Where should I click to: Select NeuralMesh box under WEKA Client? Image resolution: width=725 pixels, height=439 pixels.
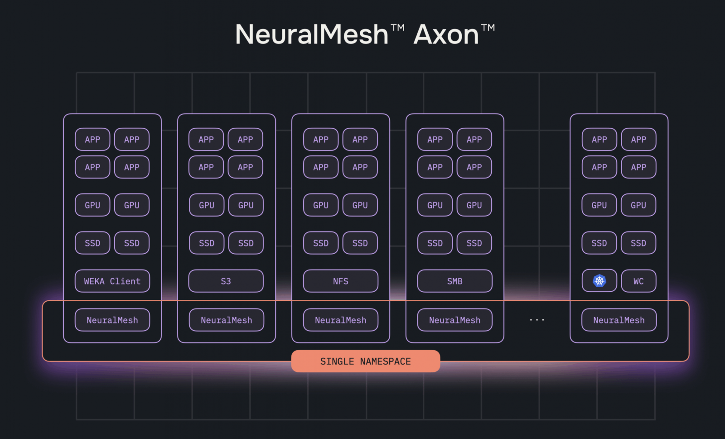point(112,320)
